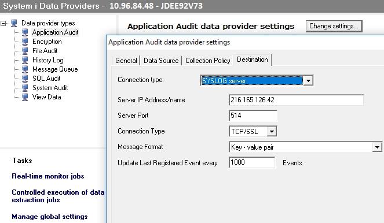Click the Encryption computer icon

pyautogui.click(x=25, y=42)
